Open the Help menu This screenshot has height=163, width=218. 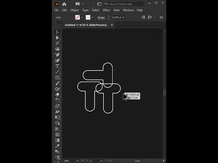[140, 10]
